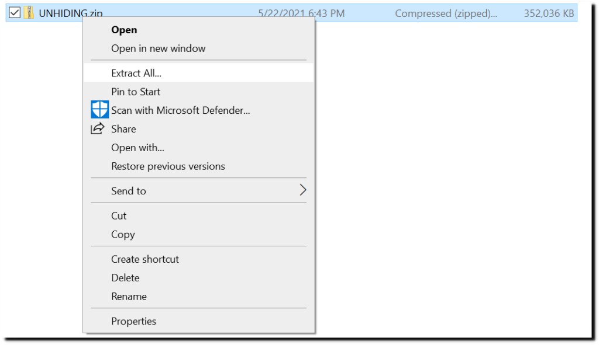Click the Share arrow icon

click(98, 128)
